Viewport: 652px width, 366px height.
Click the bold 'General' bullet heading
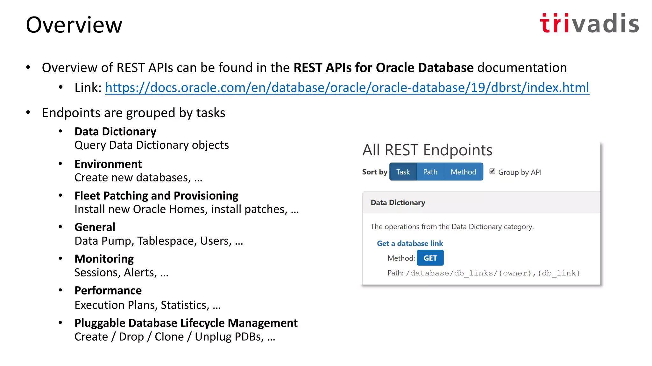(x=95, y=227)
